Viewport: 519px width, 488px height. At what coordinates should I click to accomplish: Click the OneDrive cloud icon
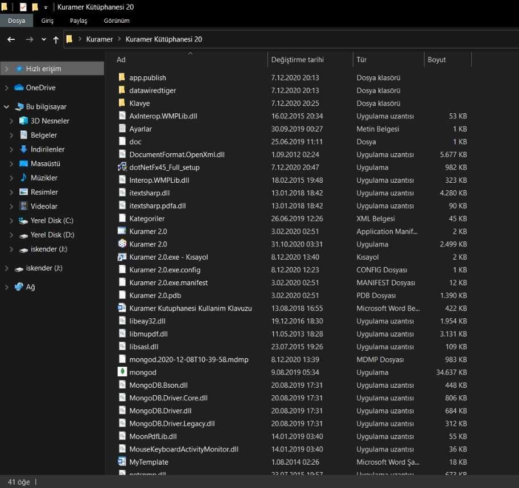19,88
